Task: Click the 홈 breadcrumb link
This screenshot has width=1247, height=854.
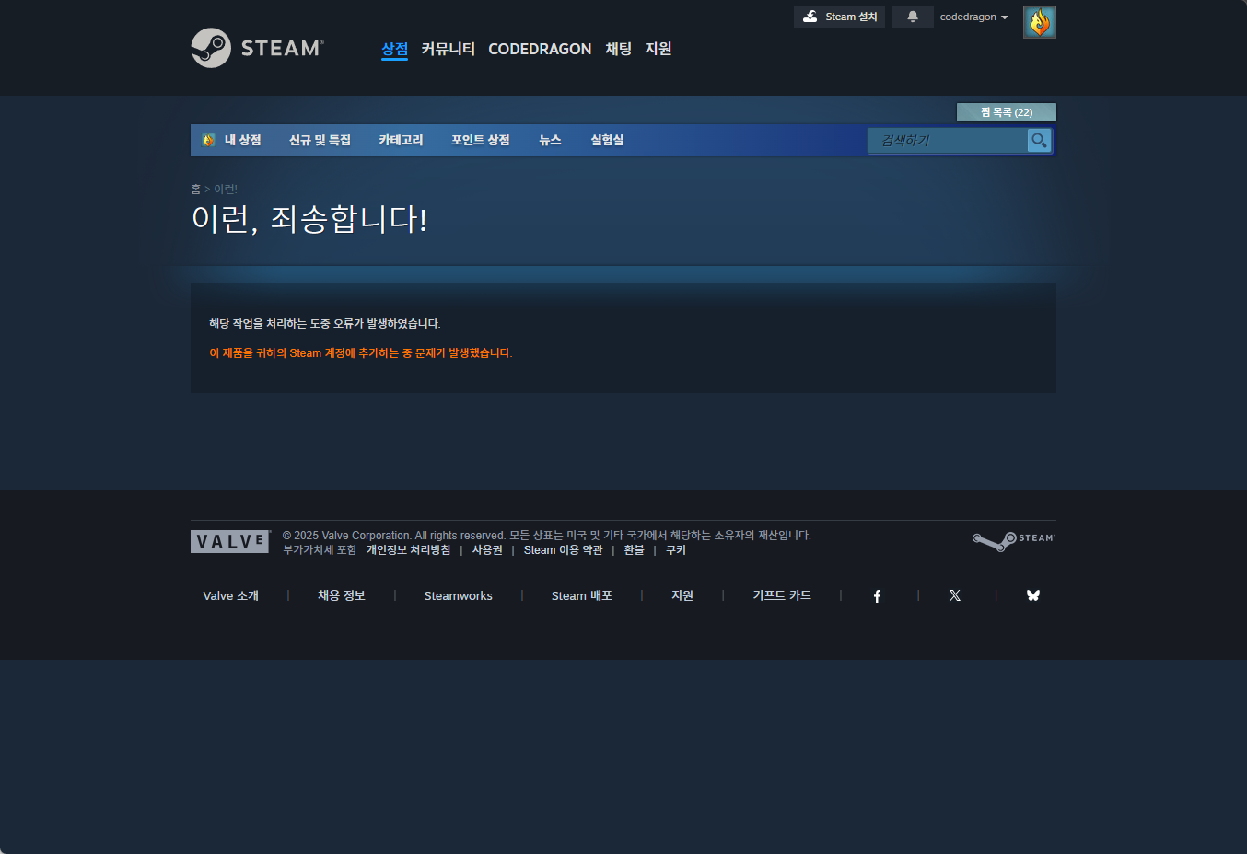Action: 195,189
